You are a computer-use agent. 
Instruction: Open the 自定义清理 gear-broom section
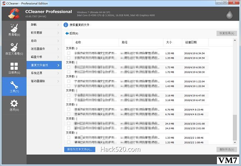(14, 49)
